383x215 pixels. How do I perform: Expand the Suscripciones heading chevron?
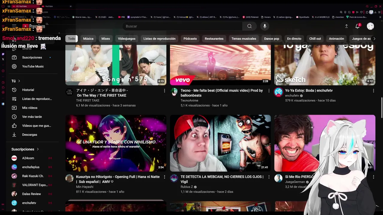click(38, 149)
